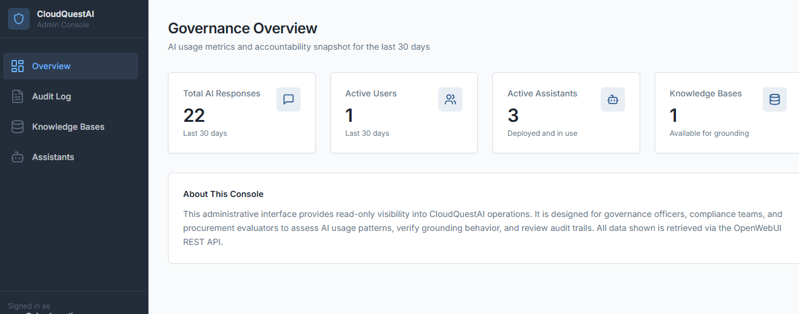Open the Overview menu item
The width and height of the screenshot is (799, 314).
click(x=52, y=66)
